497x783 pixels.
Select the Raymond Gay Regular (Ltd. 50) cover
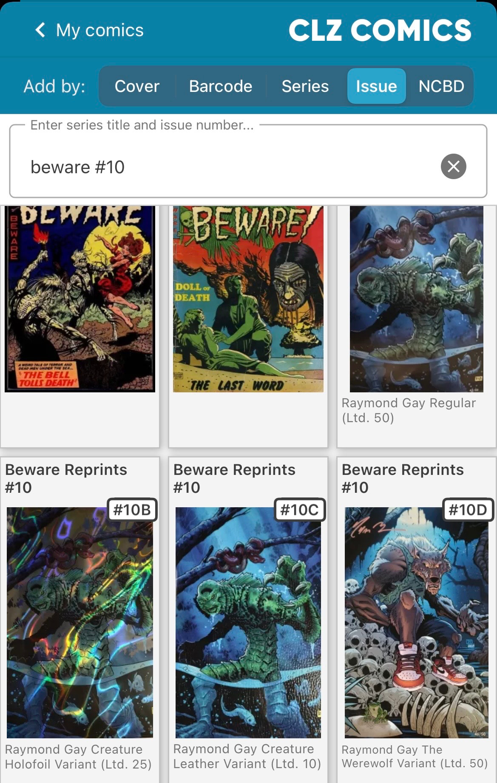417,299
